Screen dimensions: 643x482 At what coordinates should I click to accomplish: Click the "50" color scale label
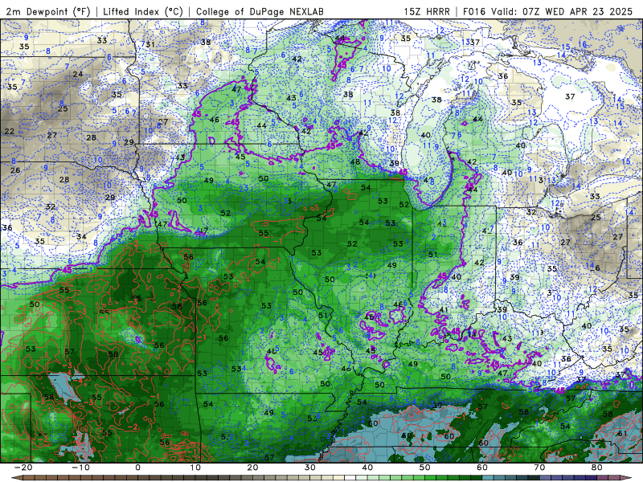click(x=425, y=468)
